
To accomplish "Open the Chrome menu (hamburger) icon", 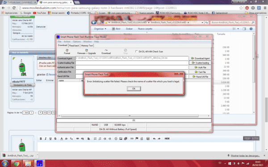I will 265,8.
